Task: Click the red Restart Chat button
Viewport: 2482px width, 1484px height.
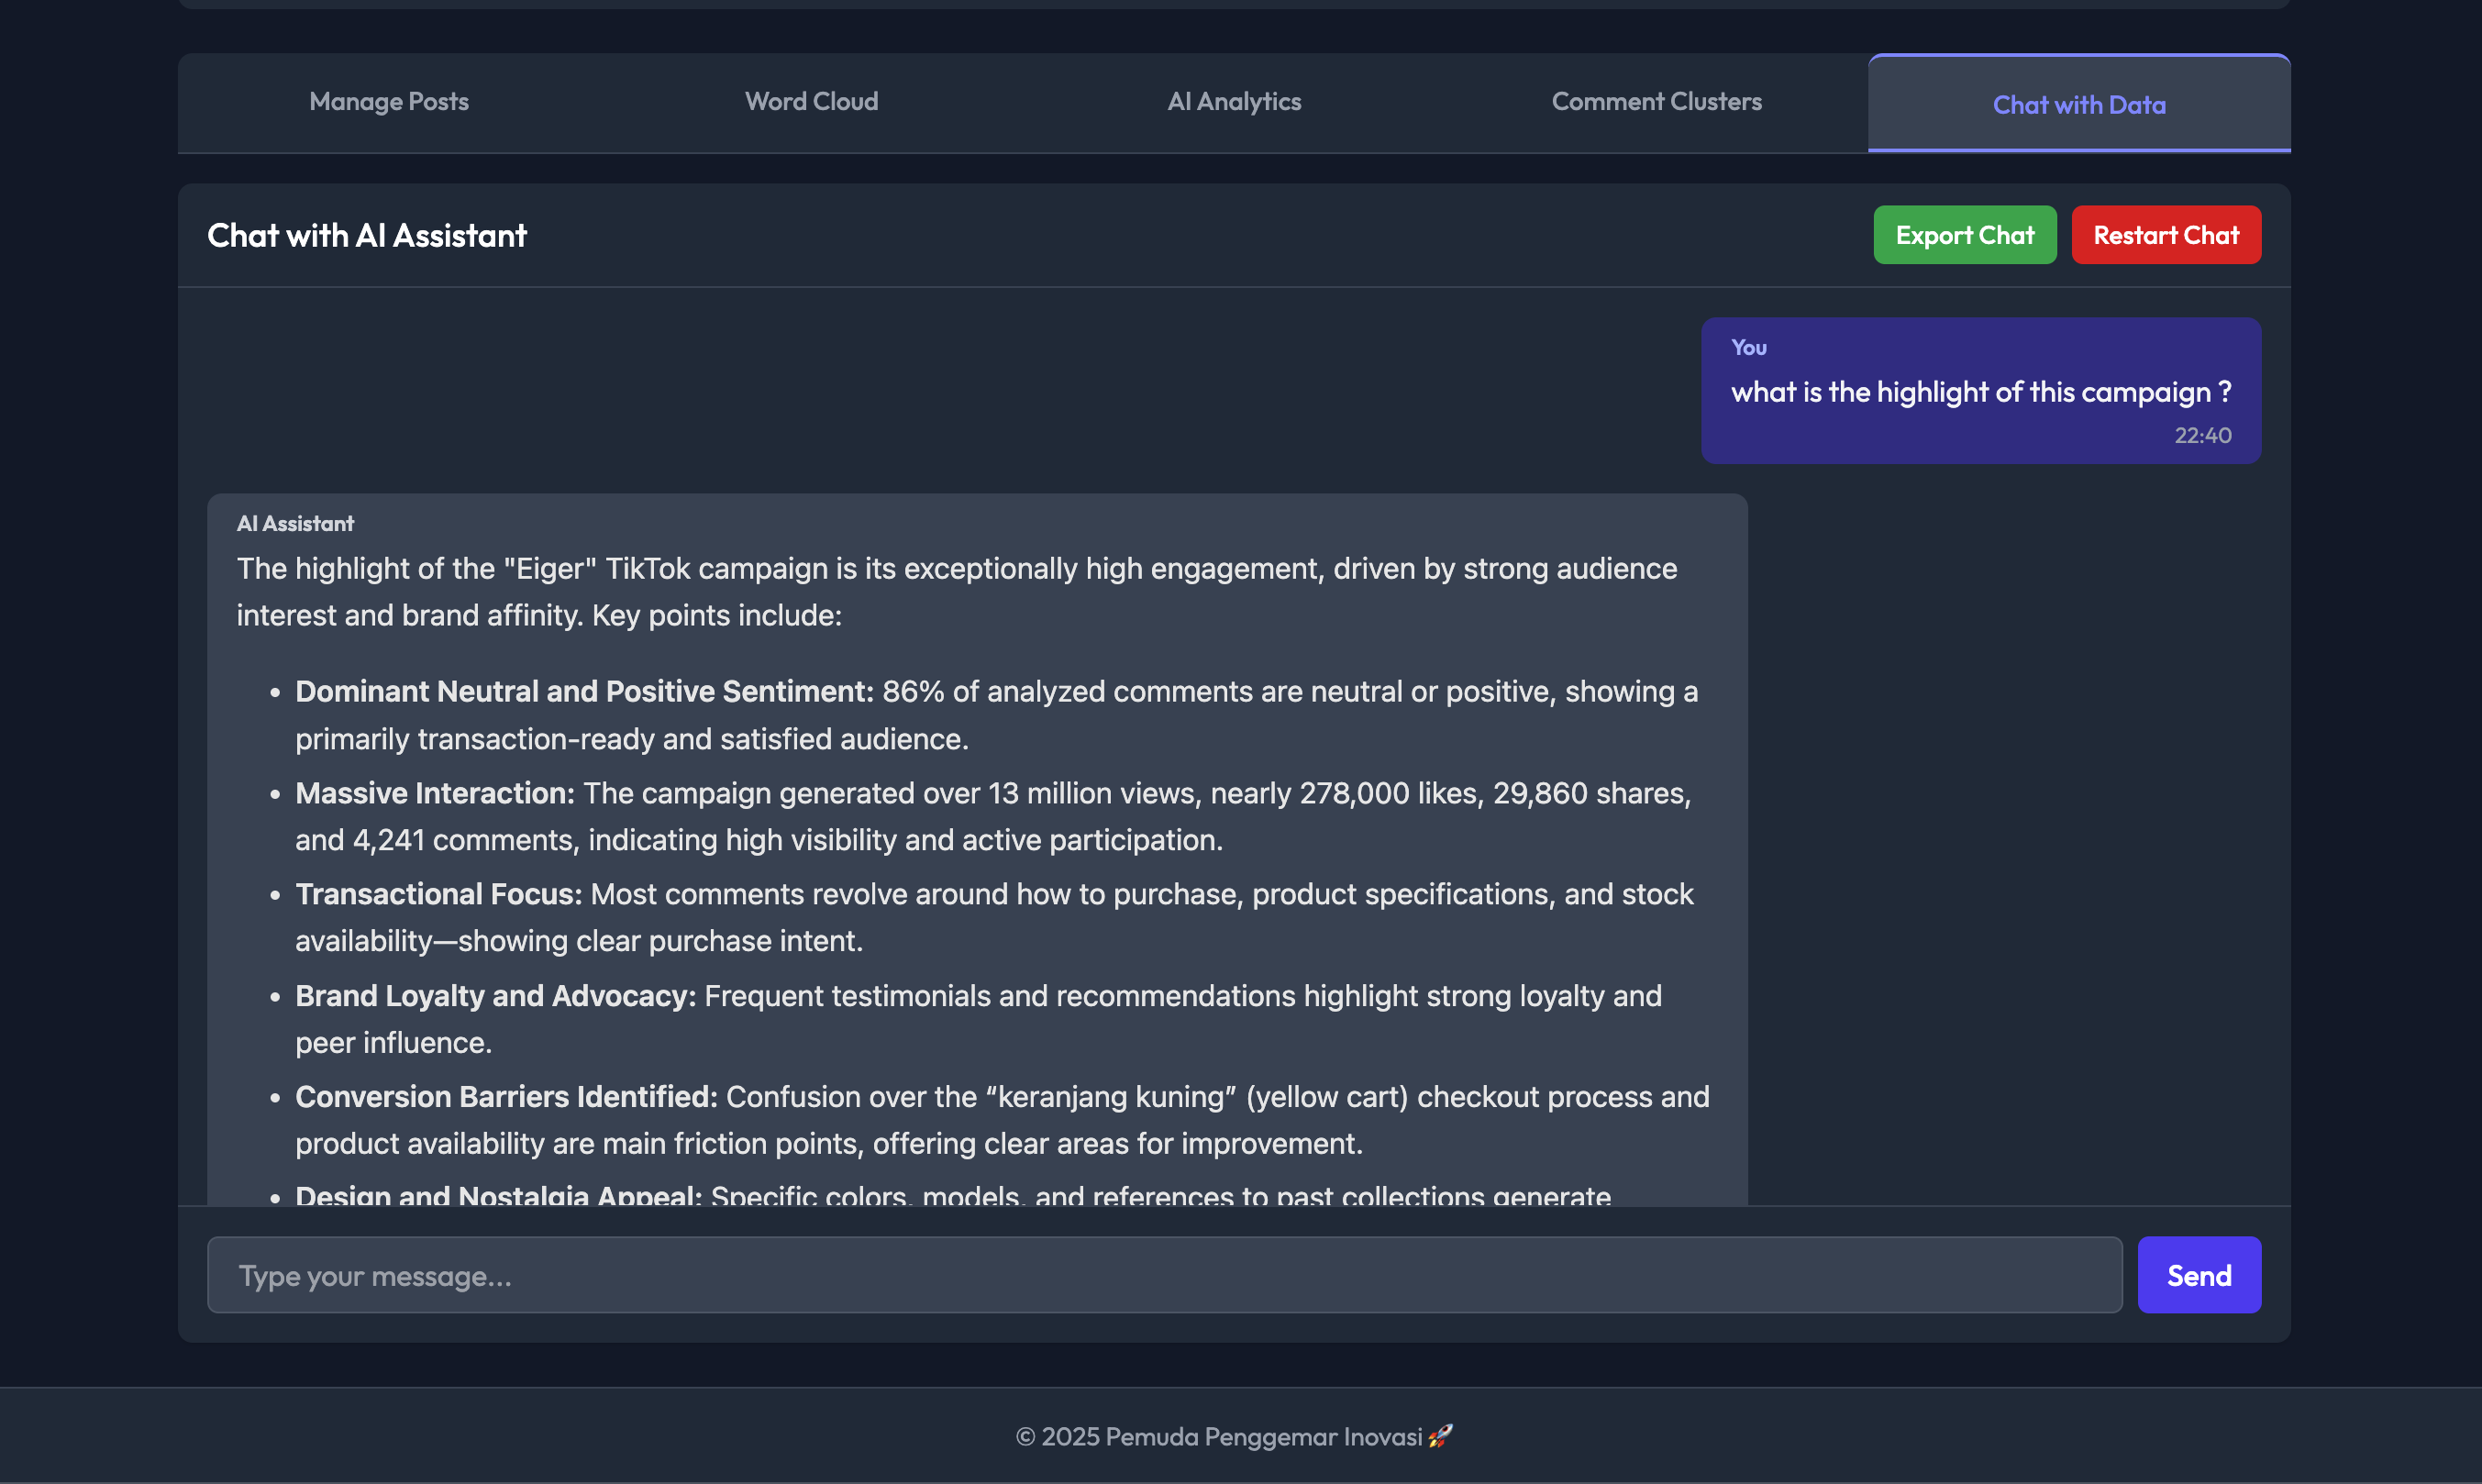Action: click(x=2166, y=234)
